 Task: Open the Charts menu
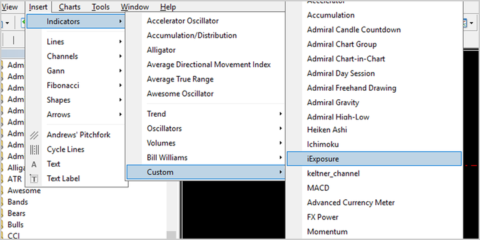tap(69, 7)
